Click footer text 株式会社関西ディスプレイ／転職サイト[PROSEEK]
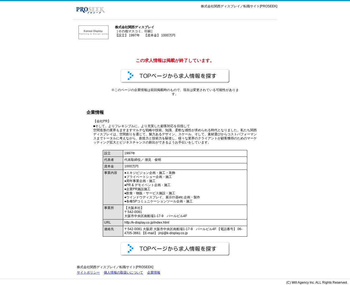 [115, 267]
